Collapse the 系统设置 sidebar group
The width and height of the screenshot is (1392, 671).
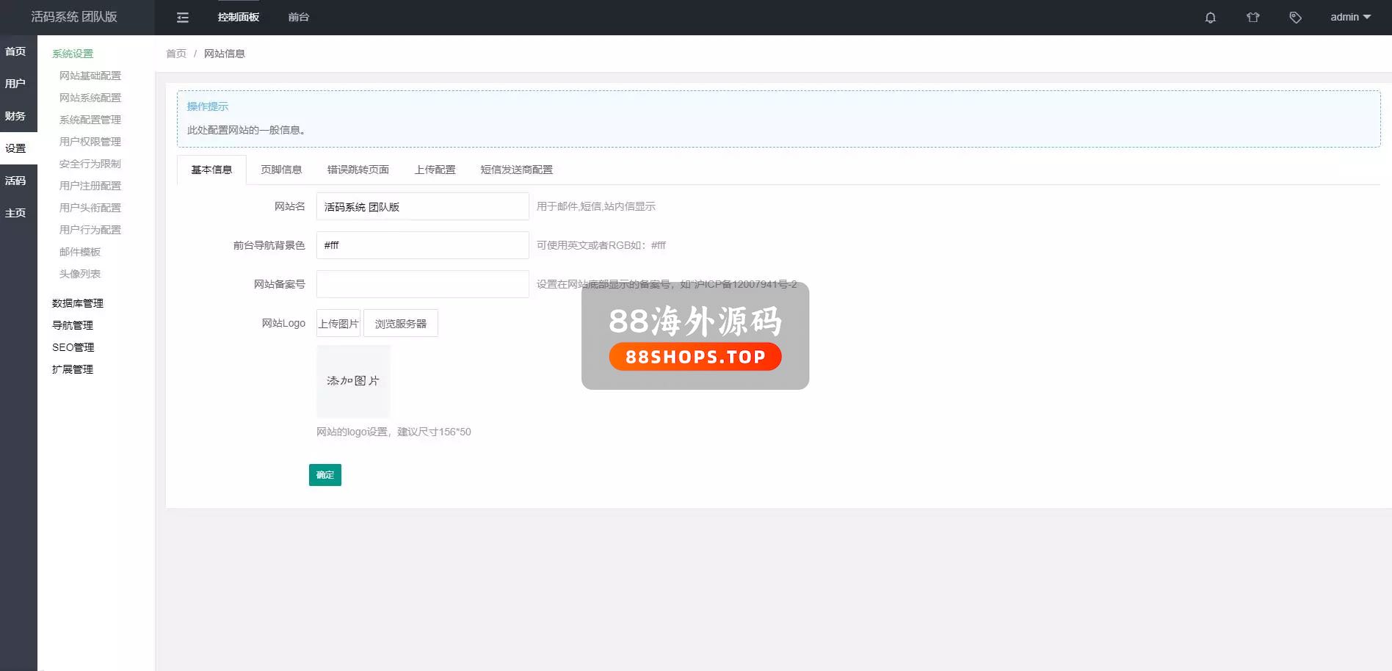pyautogui.click(x=73, y=54)
